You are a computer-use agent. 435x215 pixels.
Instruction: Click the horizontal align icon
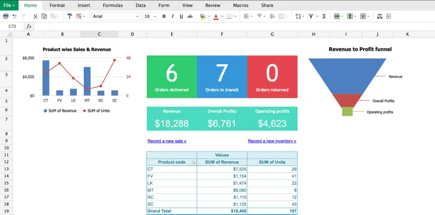point(246,16)
